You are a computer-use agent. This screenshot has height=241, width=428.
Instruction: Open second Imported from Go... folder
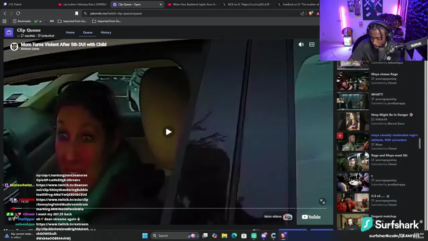(x=106, y=21)
